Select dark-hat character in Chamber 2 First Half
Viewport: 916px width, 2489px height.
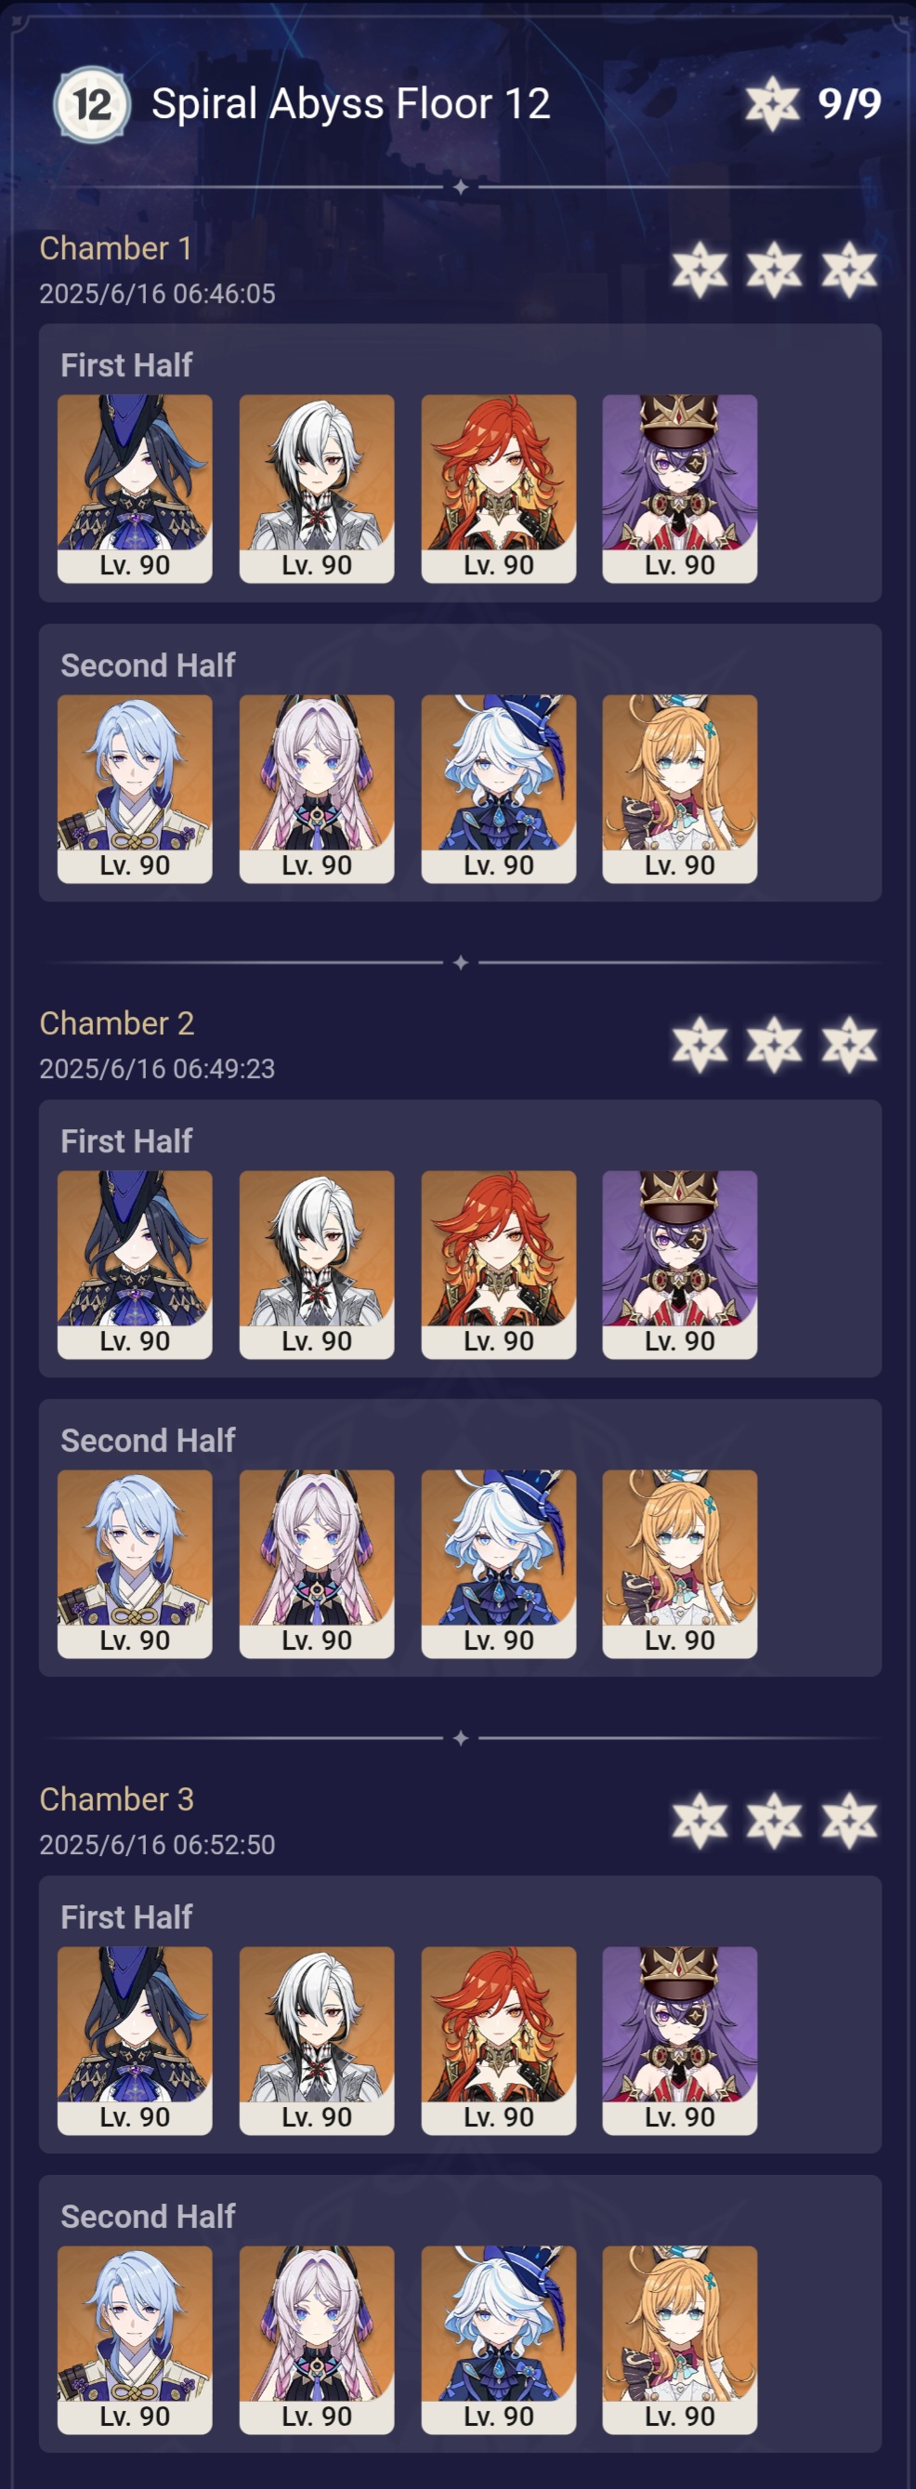click(x=135, y=1264)
